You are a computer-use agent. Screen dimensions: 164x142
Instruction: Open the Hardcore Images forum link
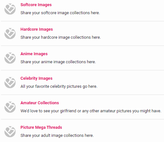36,29
